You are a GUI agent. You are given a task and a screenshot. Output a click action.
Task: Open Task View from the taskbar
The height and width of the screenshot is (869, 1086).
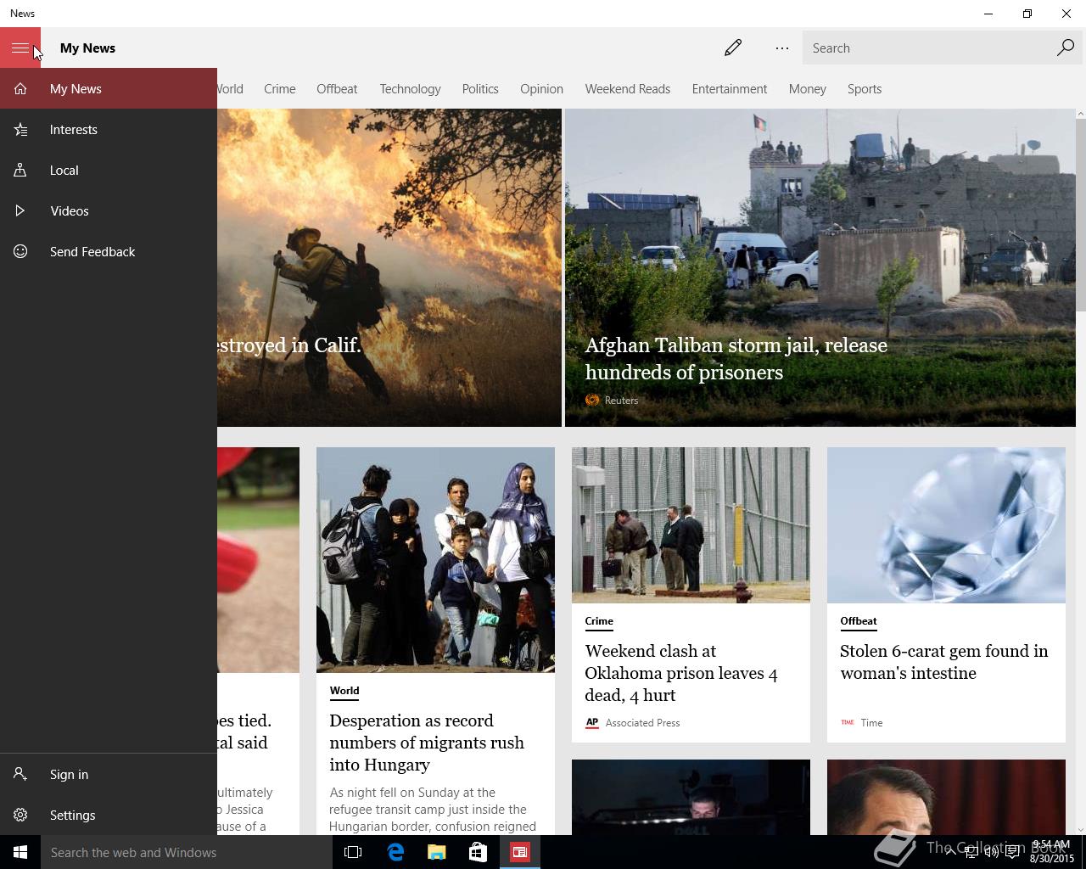point(353,852)
